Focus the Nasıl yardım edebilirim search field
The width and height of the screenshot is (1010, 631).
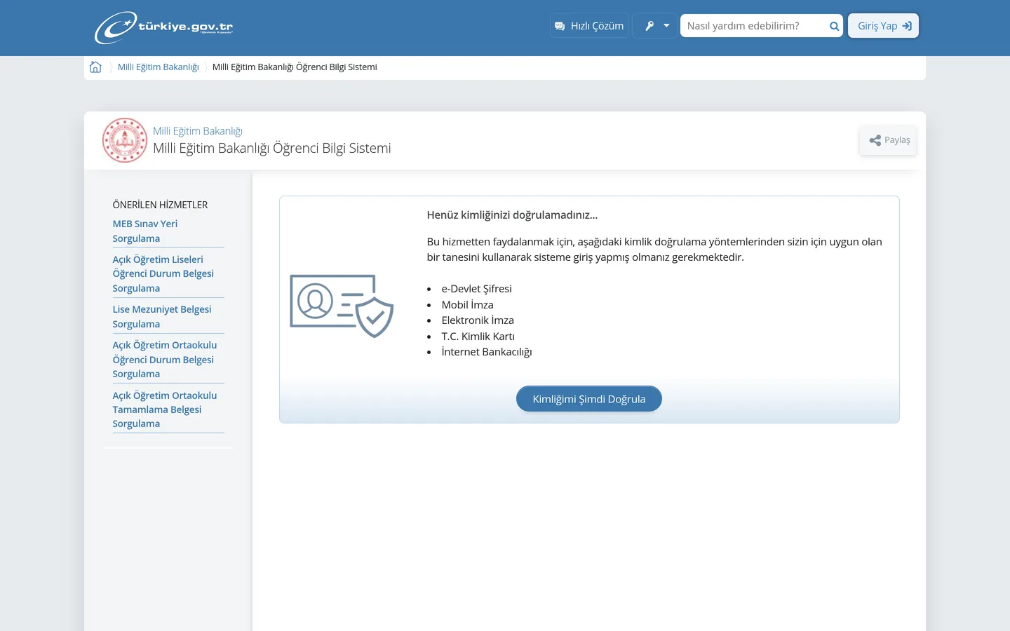point(753,26)
